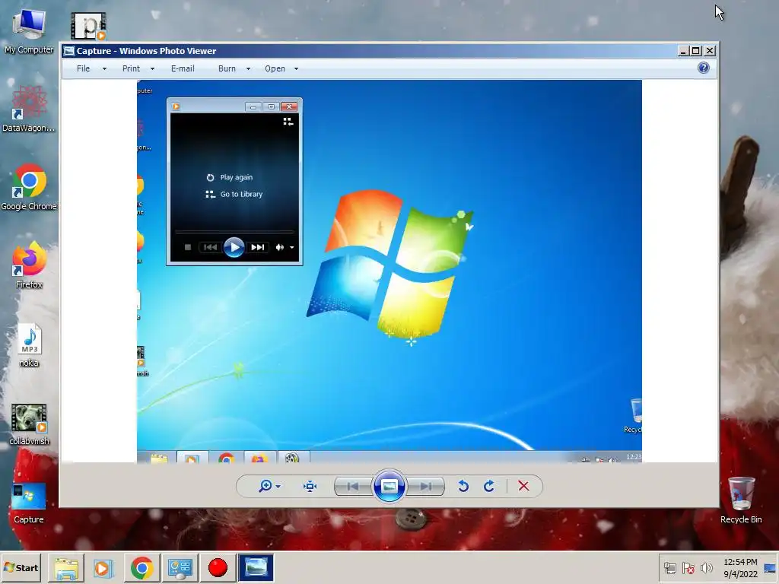The width and height of the screenshot is (779, 584).
Task: Open the volume speaker tray icon
Action: click(706, 567)
